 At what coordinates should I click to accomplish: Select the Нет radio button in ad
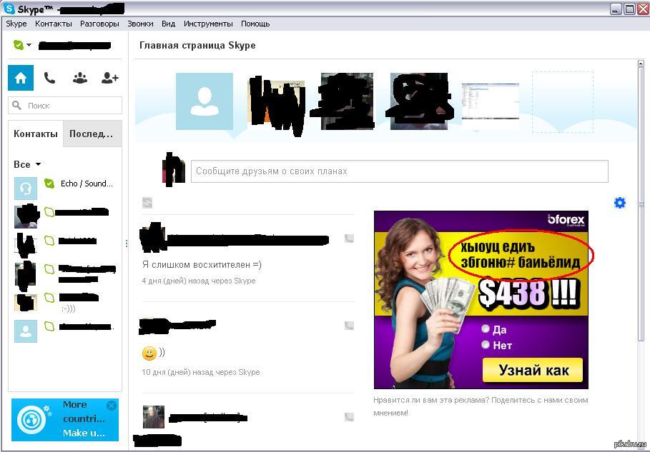click(x=486, y=344)
